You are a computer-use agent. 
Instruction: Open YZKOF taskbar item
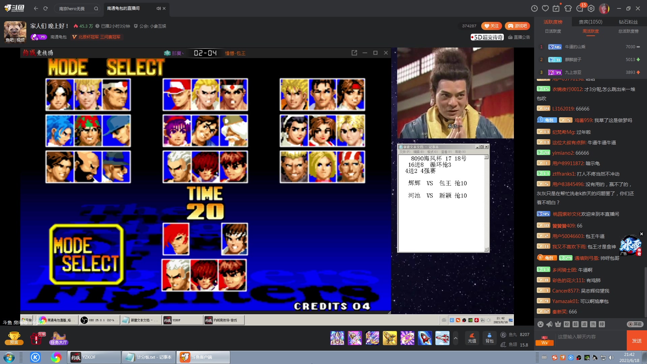point(94,357)
